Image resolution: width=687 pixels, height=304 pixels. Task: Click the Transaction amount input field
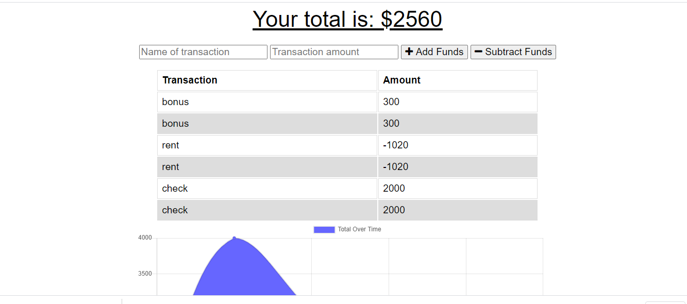334,52
